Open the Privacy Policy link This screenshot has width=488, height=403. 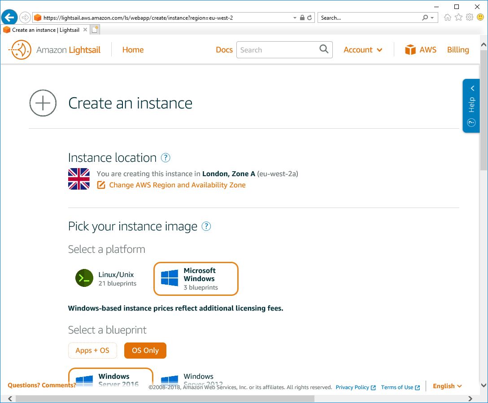(x=356, y=387)
